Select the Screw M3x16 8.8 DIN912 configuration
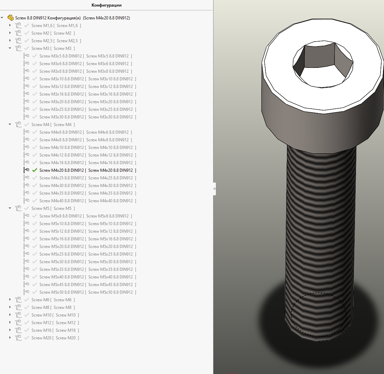 click(61, 94)
